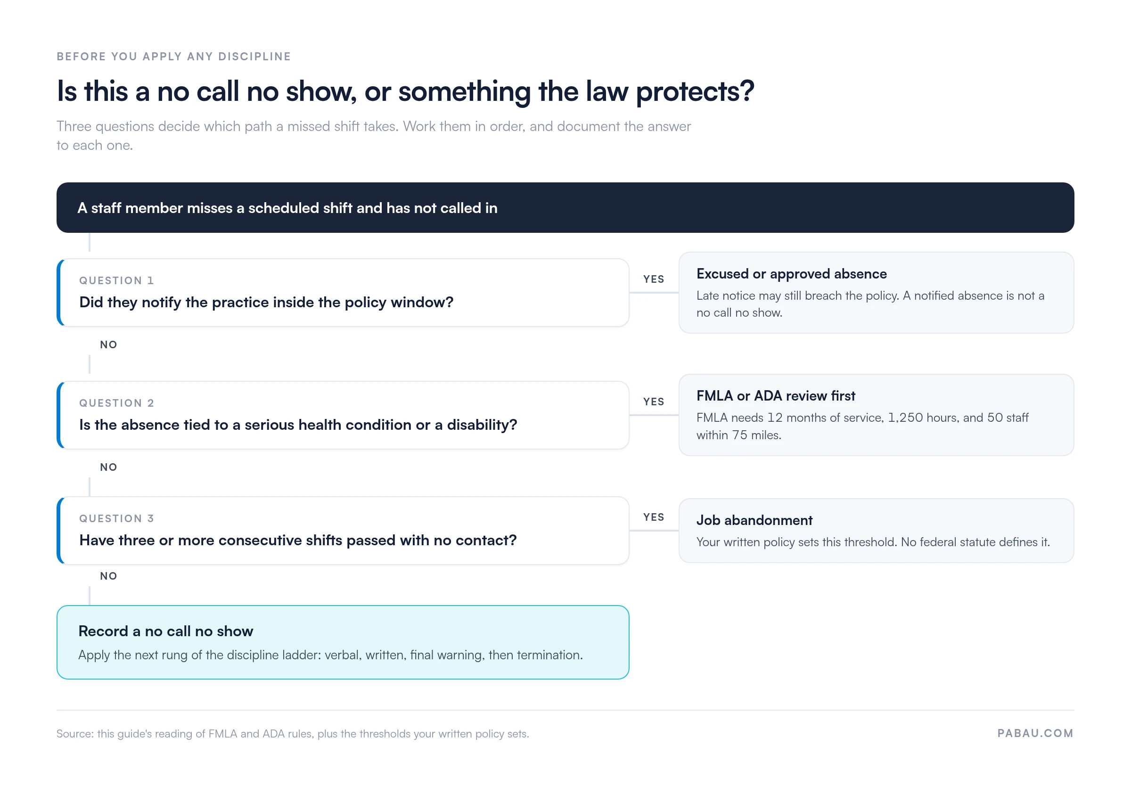Open the Question 1 policy window box
This screenshot has height=787, width=1131.
click(343, 293)
